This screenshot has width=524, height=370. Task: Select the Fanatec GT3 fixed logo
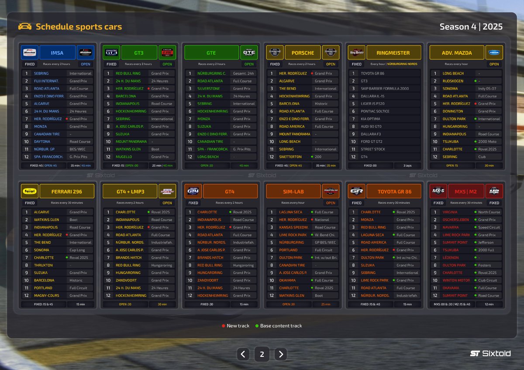[x=111, y=53]
